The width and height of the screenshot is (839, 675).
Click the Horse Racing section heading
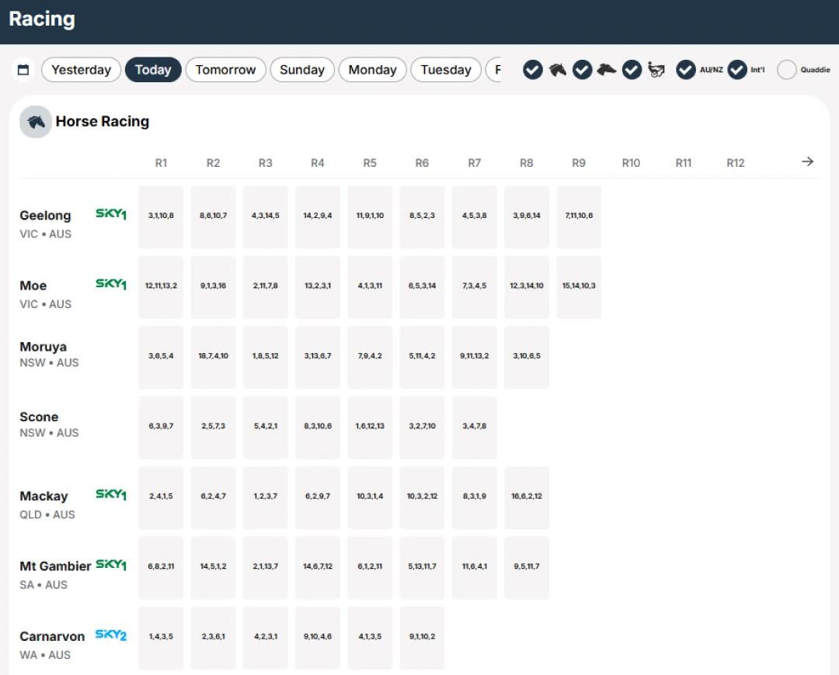[103, 122]
